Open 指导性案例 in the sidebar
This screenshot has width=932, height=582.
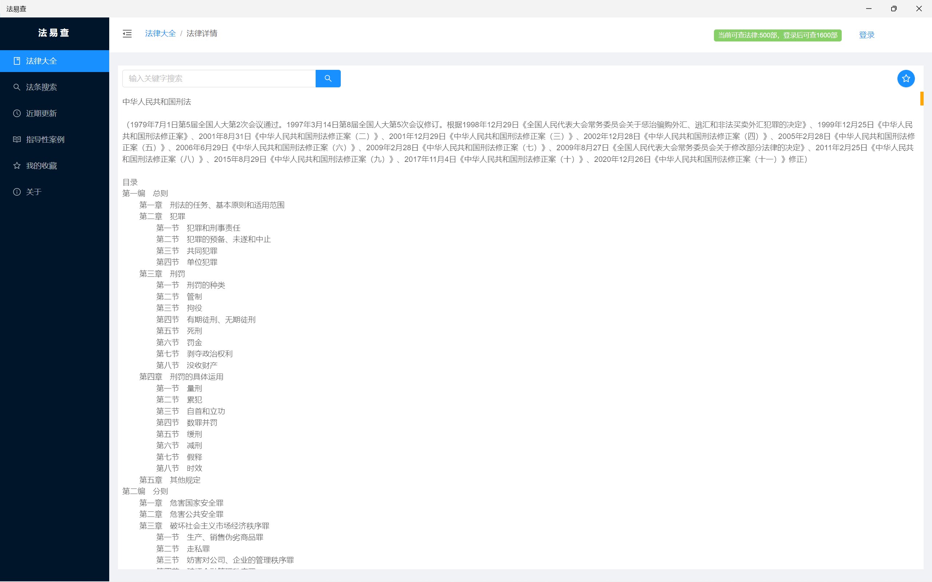tap(45, 139)
